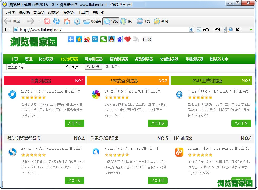Share to WeChat using green icon
The width and height of the screenshot is (258, 190).
coord(104,39)
